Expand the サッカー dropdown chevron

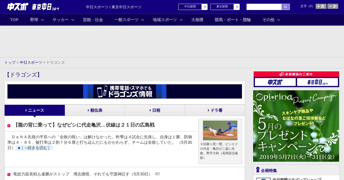tap(73, 20)
